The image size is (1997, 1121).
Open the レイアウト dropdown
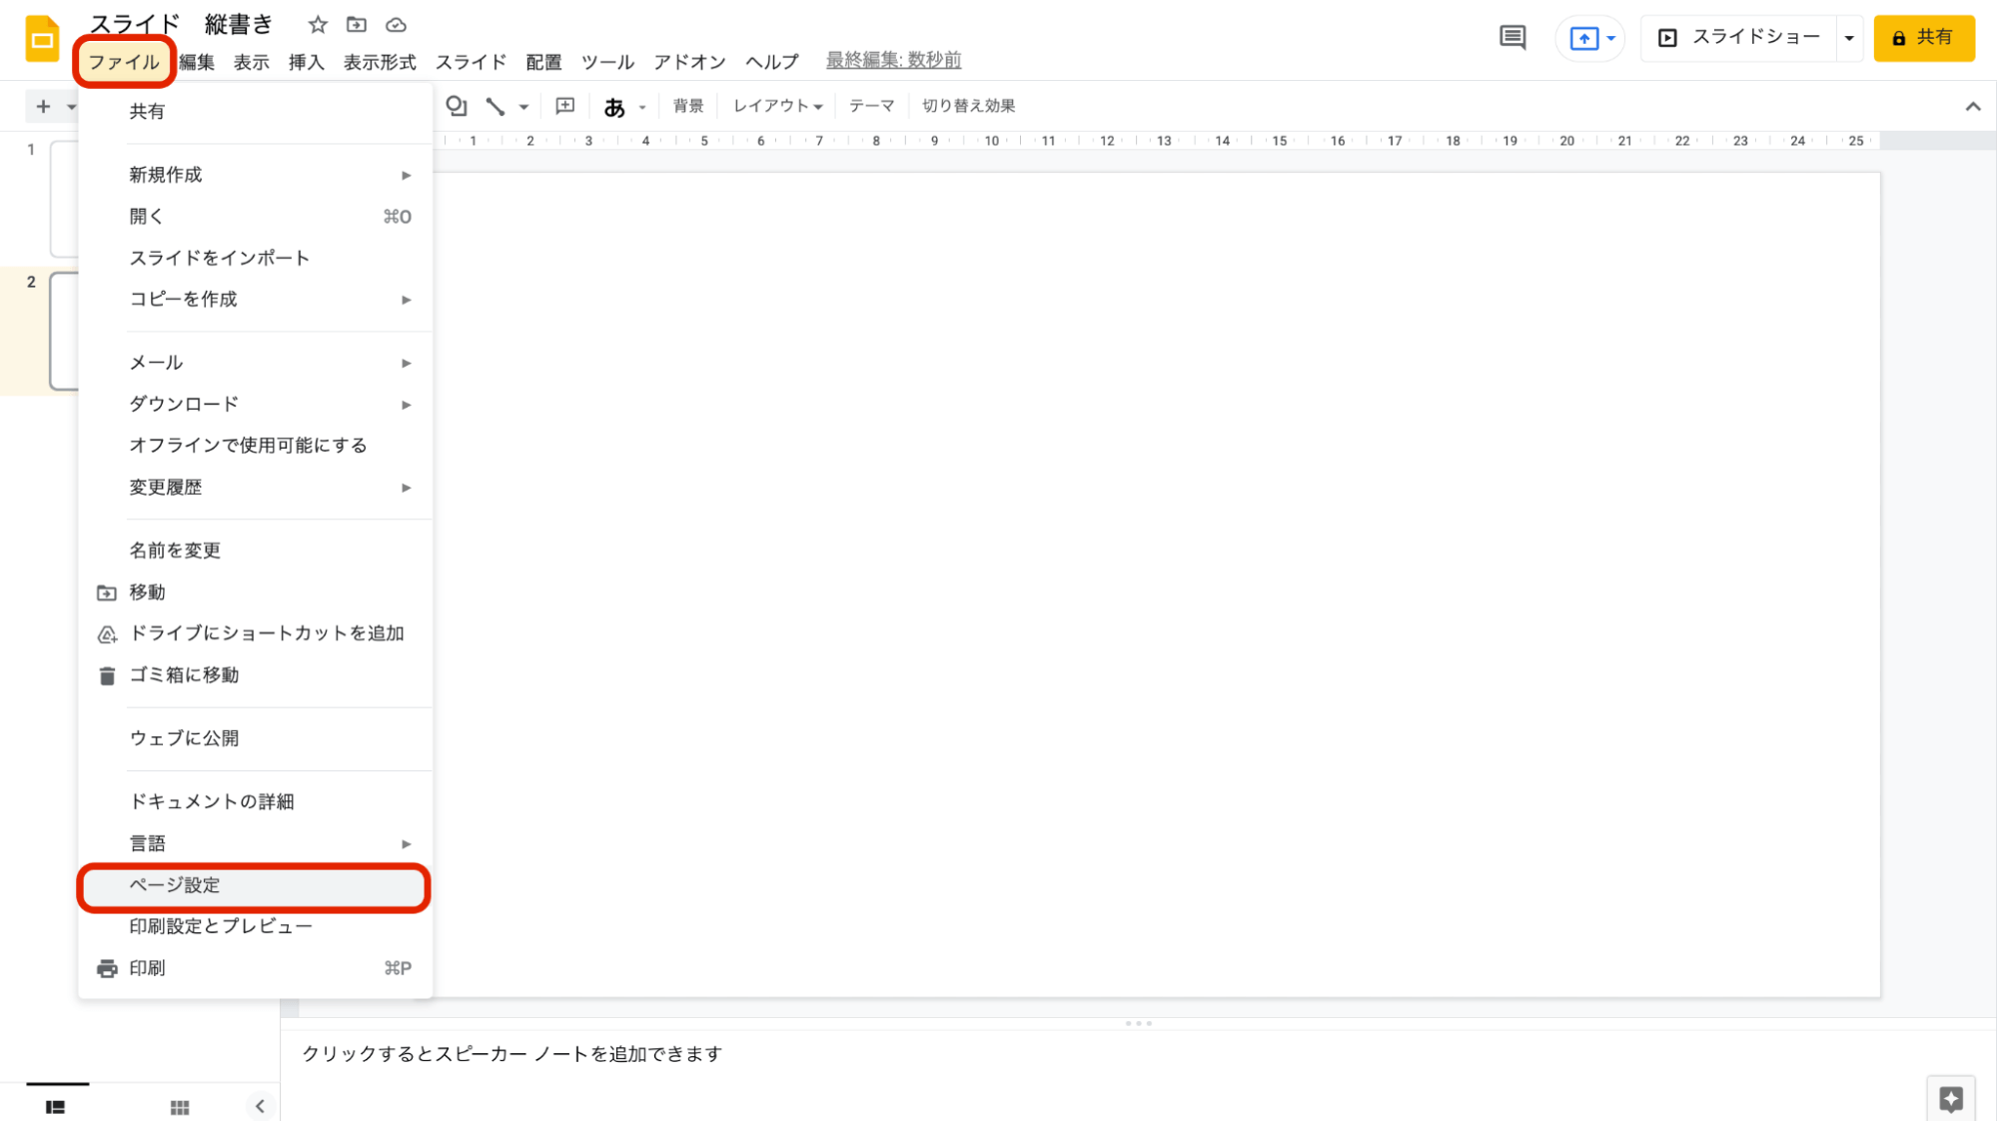pos(777,106)
